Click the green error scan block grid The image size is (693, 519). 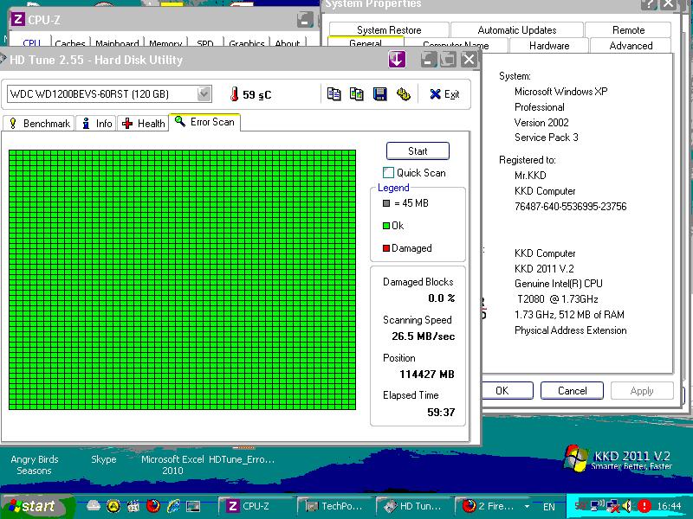(182, 279)
